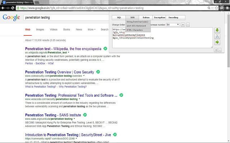Click the plus button beside Int dropdown

(x=183, y=25)
